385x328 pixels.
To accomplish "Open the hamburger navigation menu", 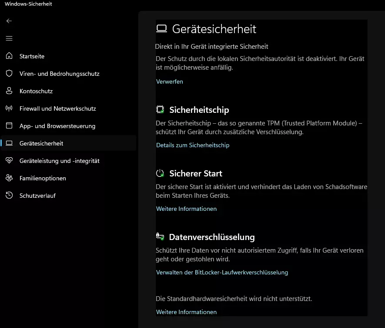I will [x=9, y=38].
